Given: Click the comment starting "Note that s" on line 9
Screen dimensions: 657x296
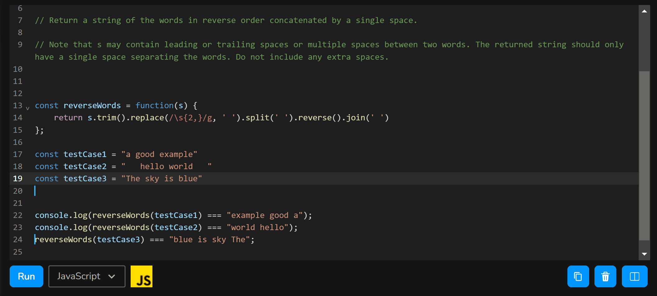Looking at the screenshot, I should click(x=329, y=51).
